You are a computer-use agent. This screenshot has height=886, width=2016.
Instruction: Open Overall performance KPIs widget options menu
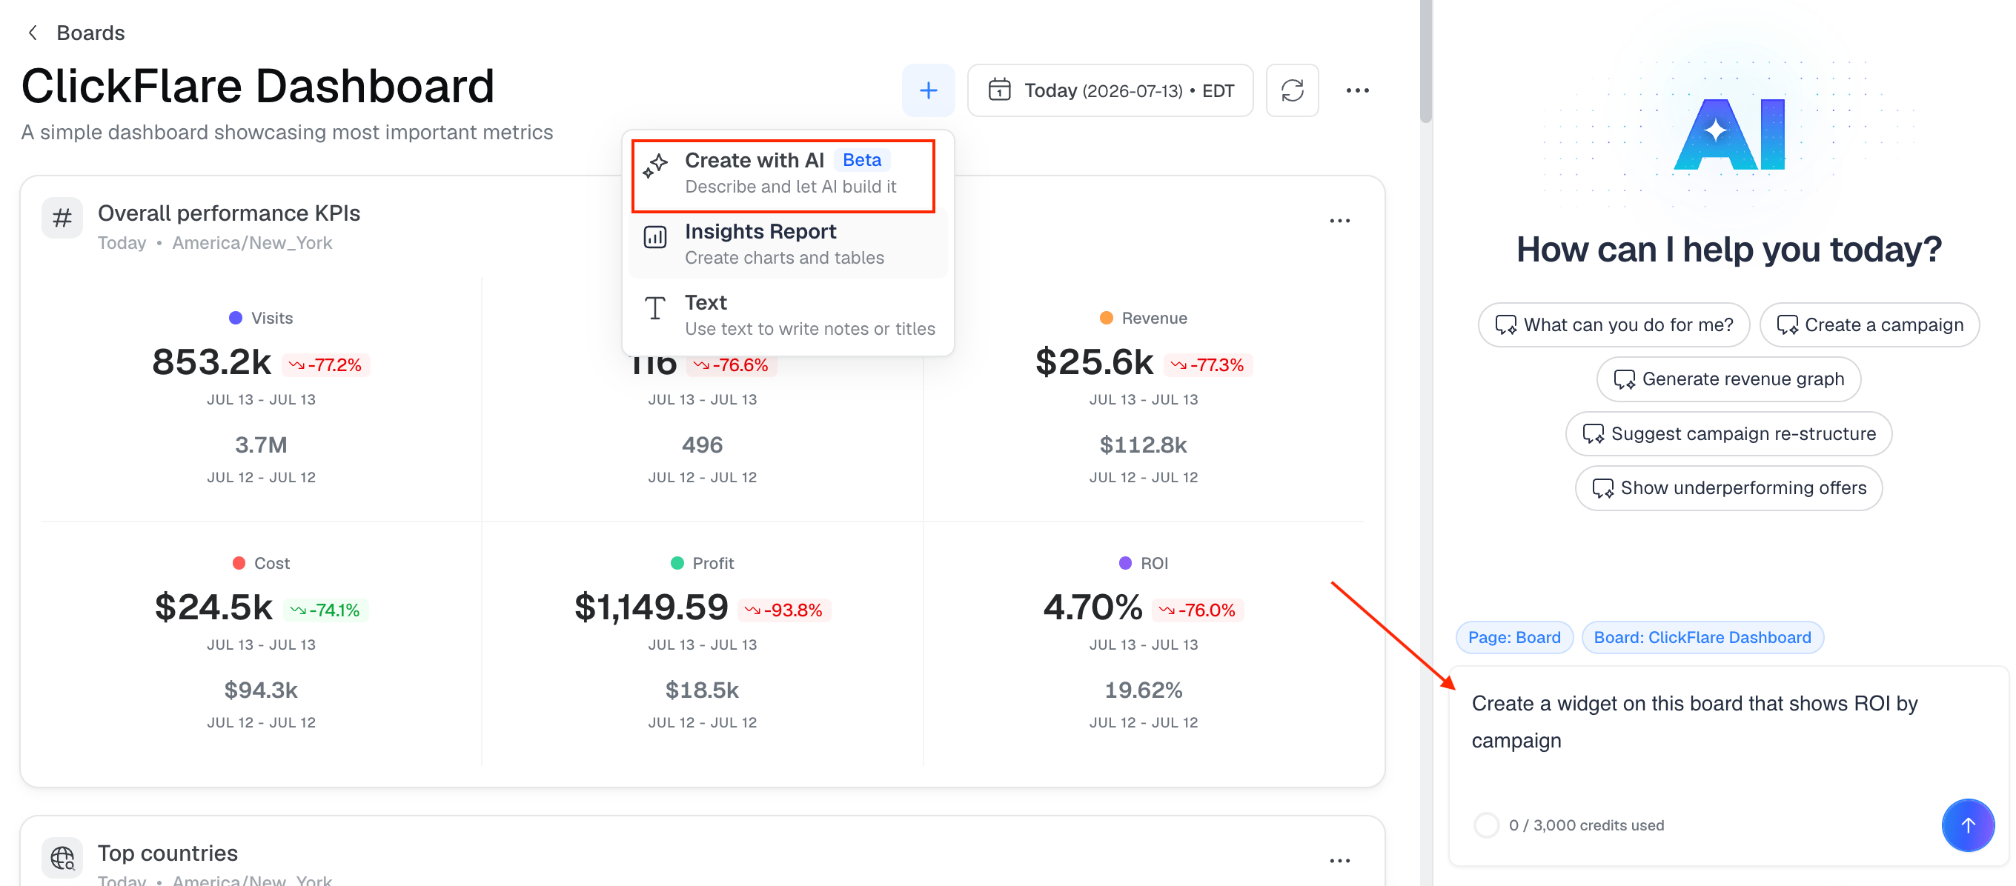click(x=1340, y=221)
